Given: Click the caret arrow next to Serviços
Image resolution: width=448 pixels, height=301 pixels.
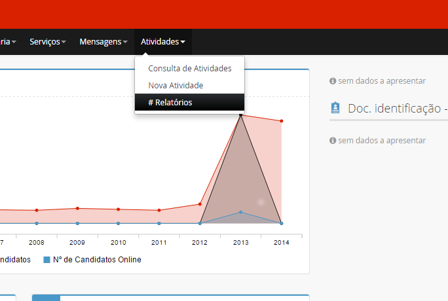Looking at the screenshot, I should click(64, 42).
